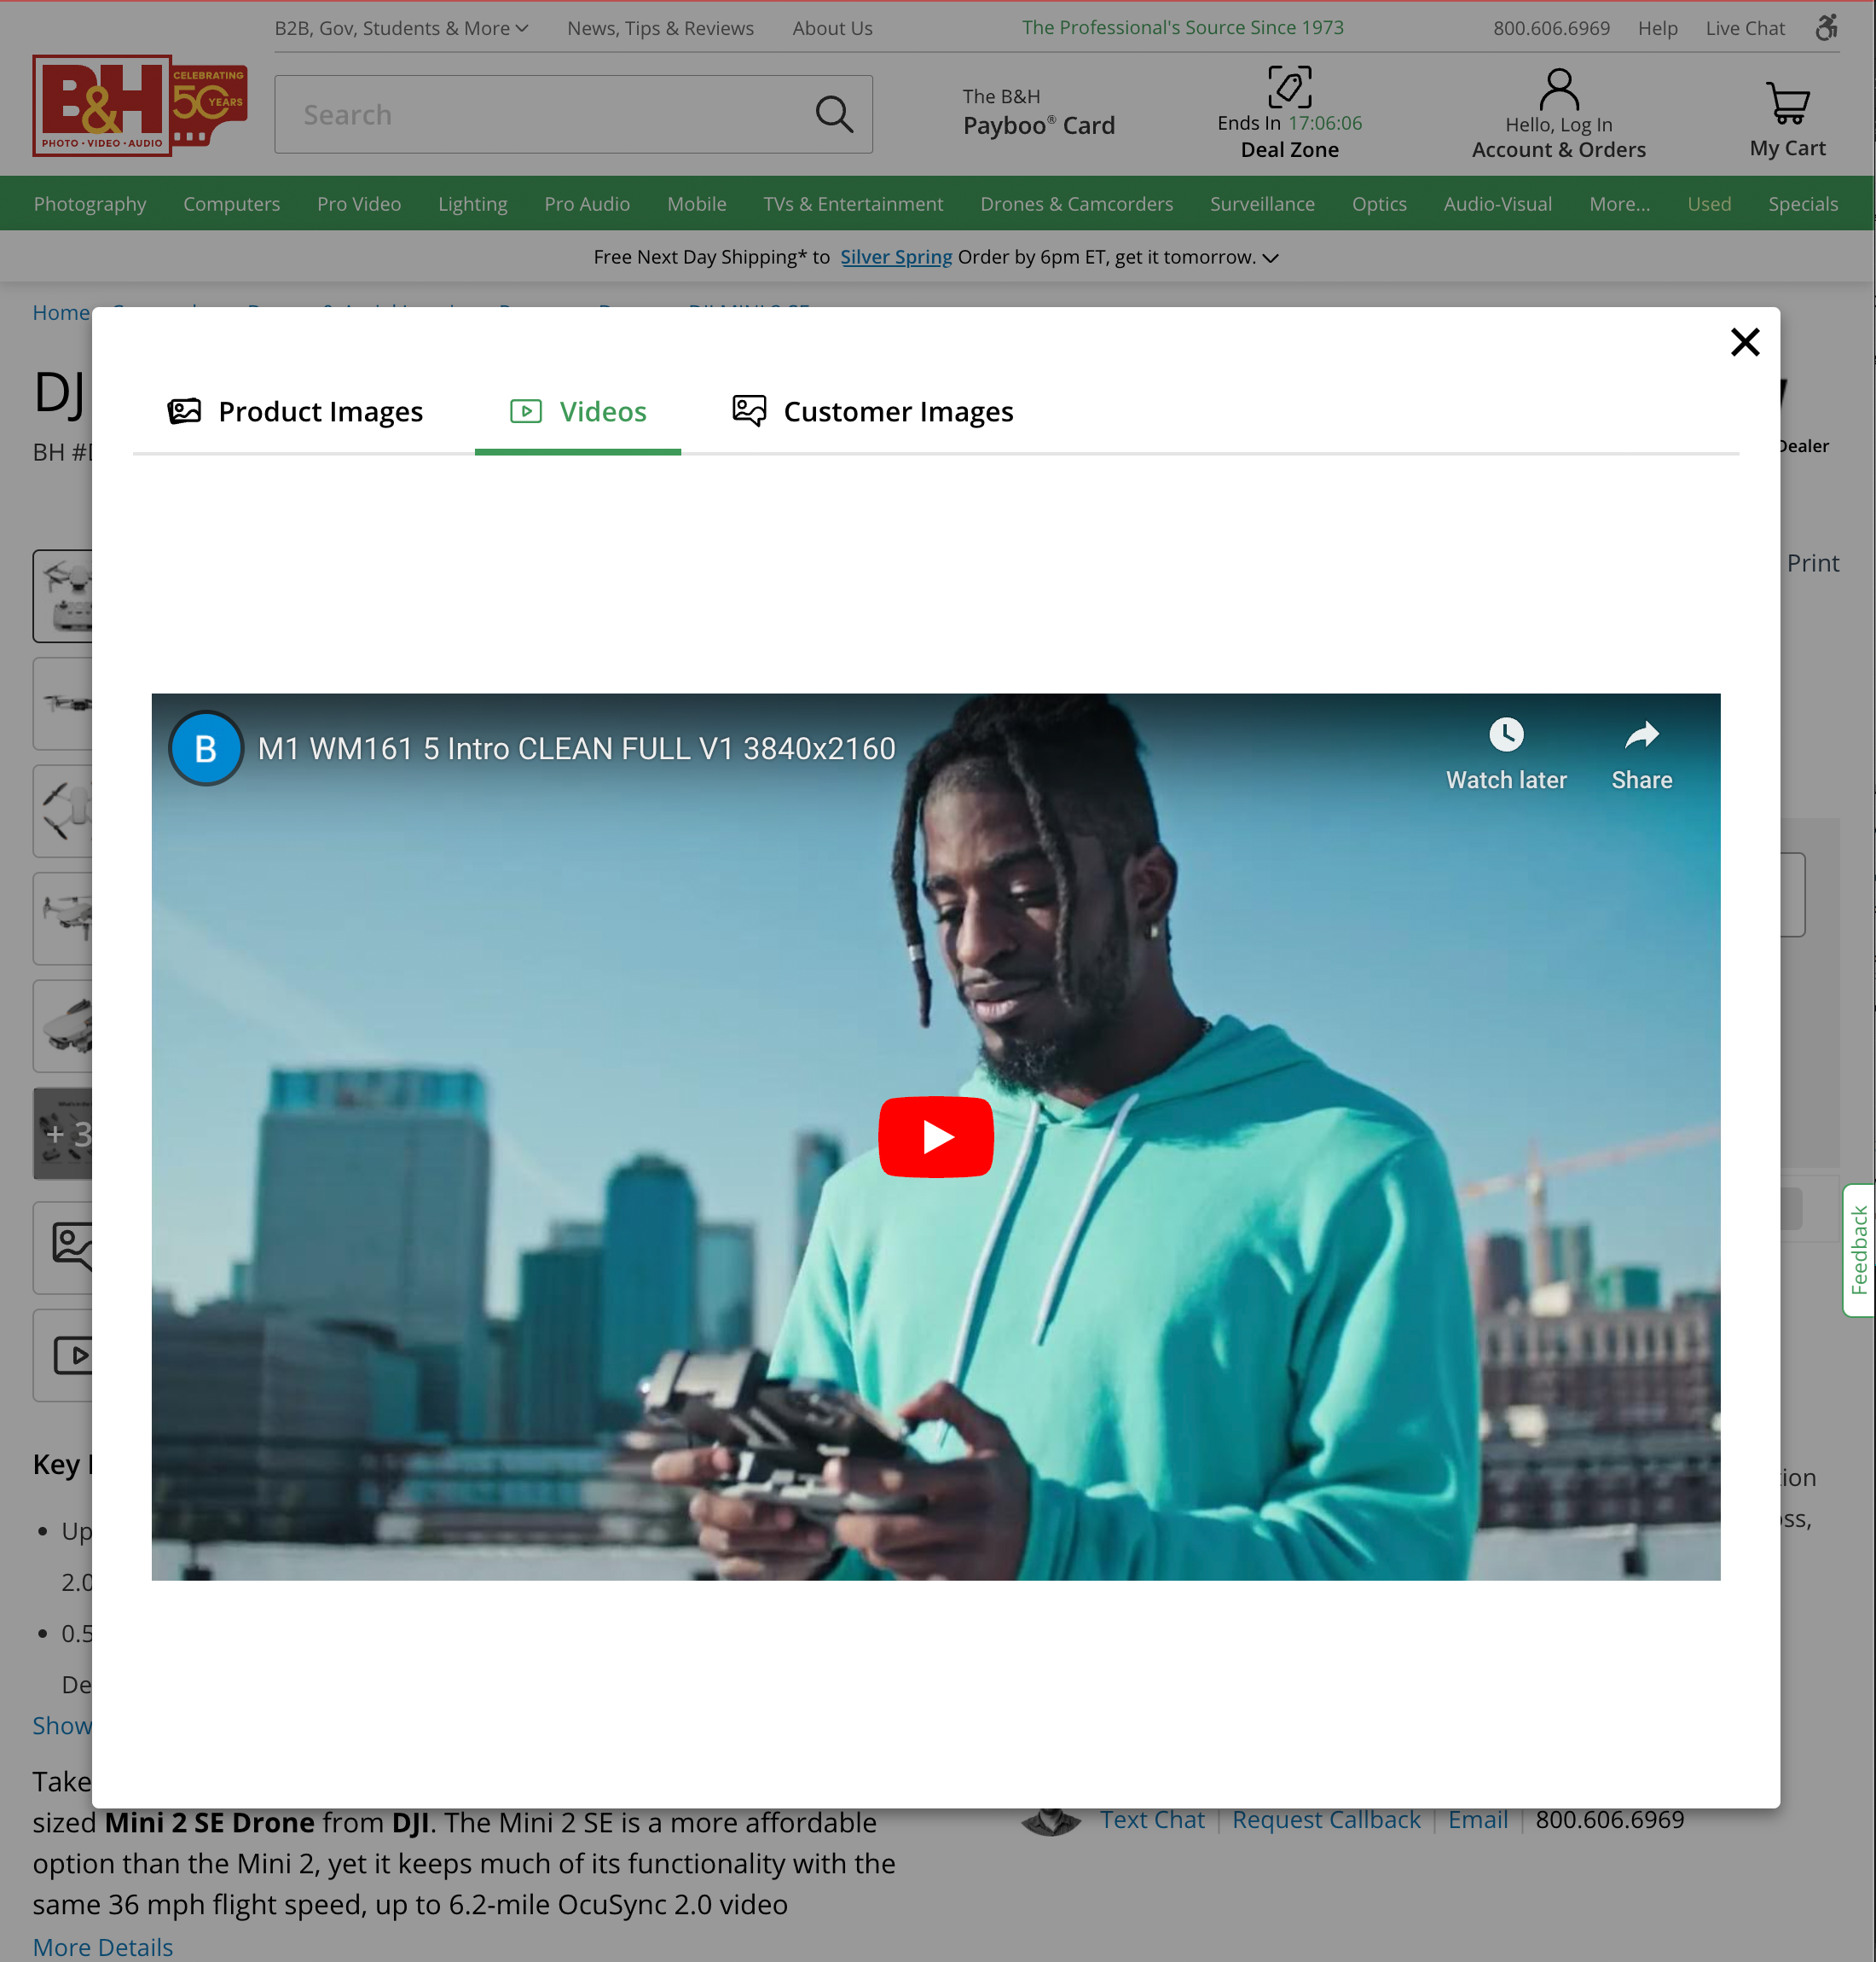Click the B channel avatar on the video
Screen dimensions: 1876x1962
[205, 747]
